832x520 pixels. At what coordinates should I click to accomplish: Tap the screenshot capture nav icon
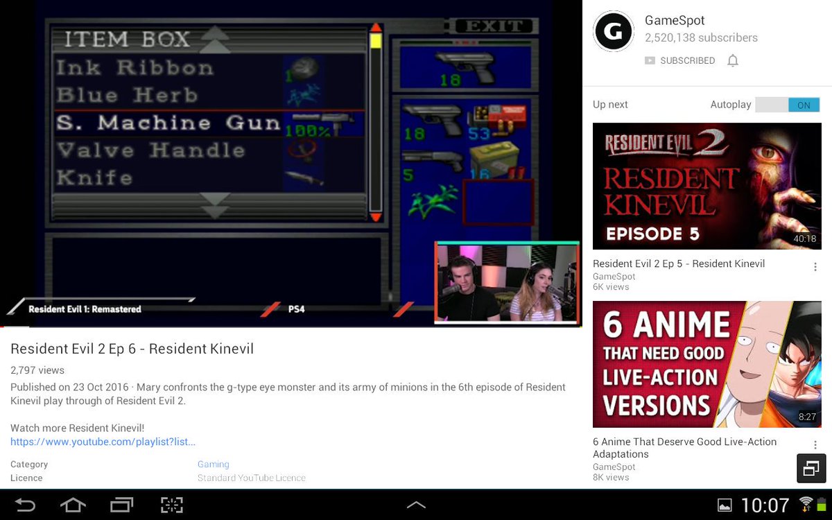[172, 505]
